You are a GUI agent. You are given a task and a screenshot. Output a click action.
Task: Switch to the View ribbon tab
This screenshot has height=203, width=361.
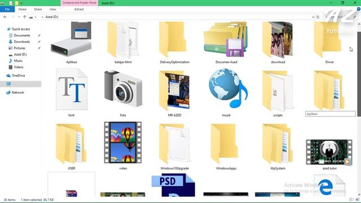click(52, 9)
